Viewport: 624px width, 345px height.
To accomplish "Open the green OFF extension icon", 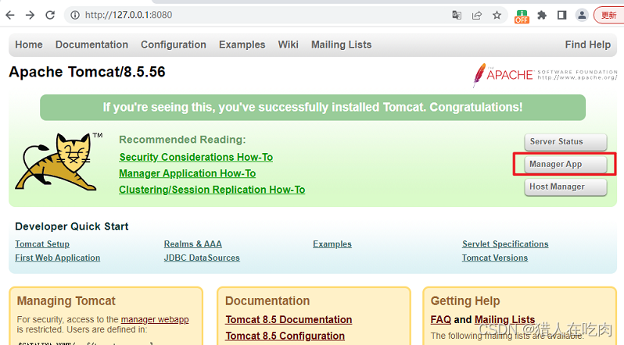I will (522, 16).
